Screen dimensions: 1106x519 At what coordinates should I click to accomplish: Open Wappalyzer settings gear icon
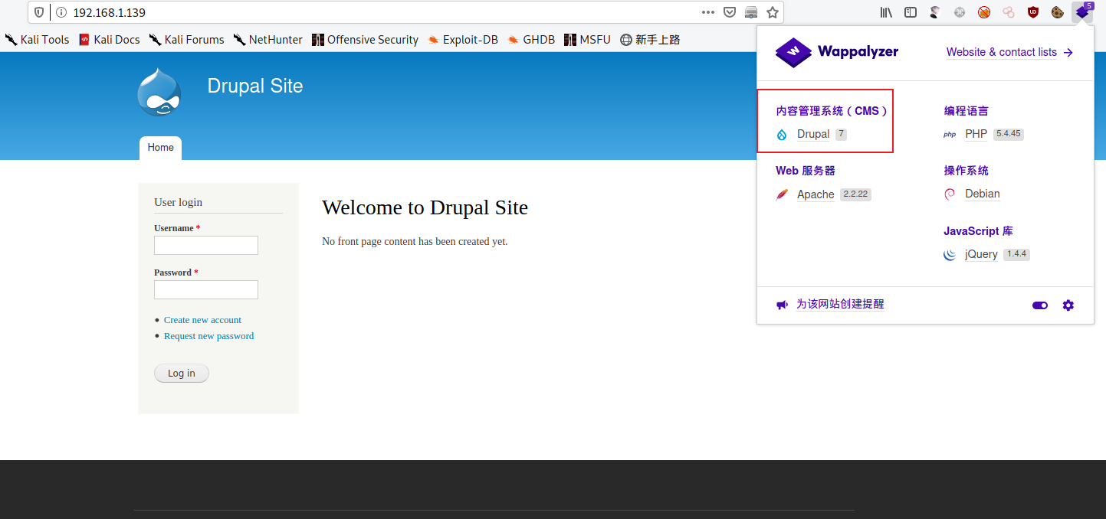(x=1068, y=305)
